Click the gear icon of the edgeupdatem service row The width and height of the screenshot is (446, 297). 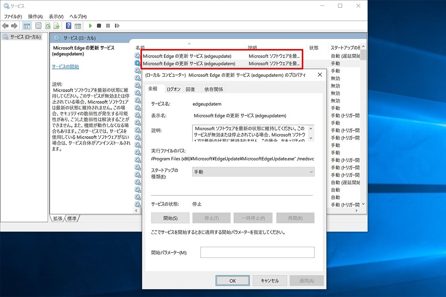[x=138, y=63]
